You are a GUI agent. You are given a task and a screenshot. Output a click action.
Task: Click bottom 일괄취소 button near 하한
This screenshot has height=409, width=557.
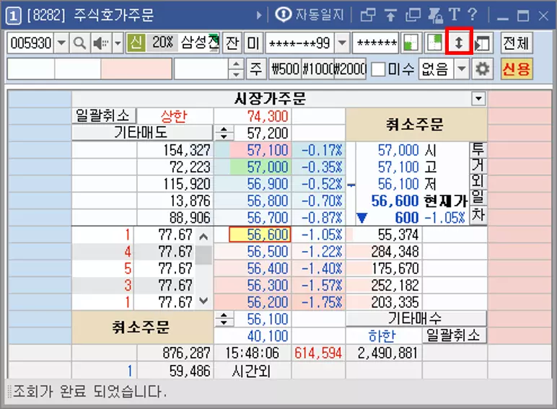click(x=454, y=335)
